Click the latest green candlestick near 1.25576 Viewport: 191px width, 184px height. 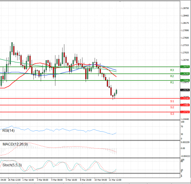(117, 92)
